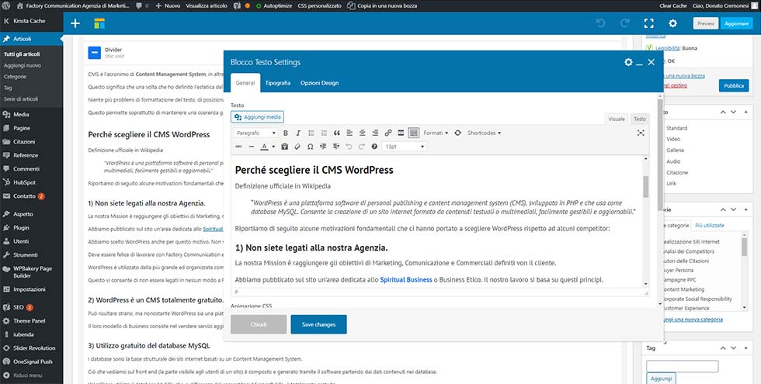Viewport: 761px width, 384px height.
Task: Enable paste as plain text
Action: tap(284, 147)
